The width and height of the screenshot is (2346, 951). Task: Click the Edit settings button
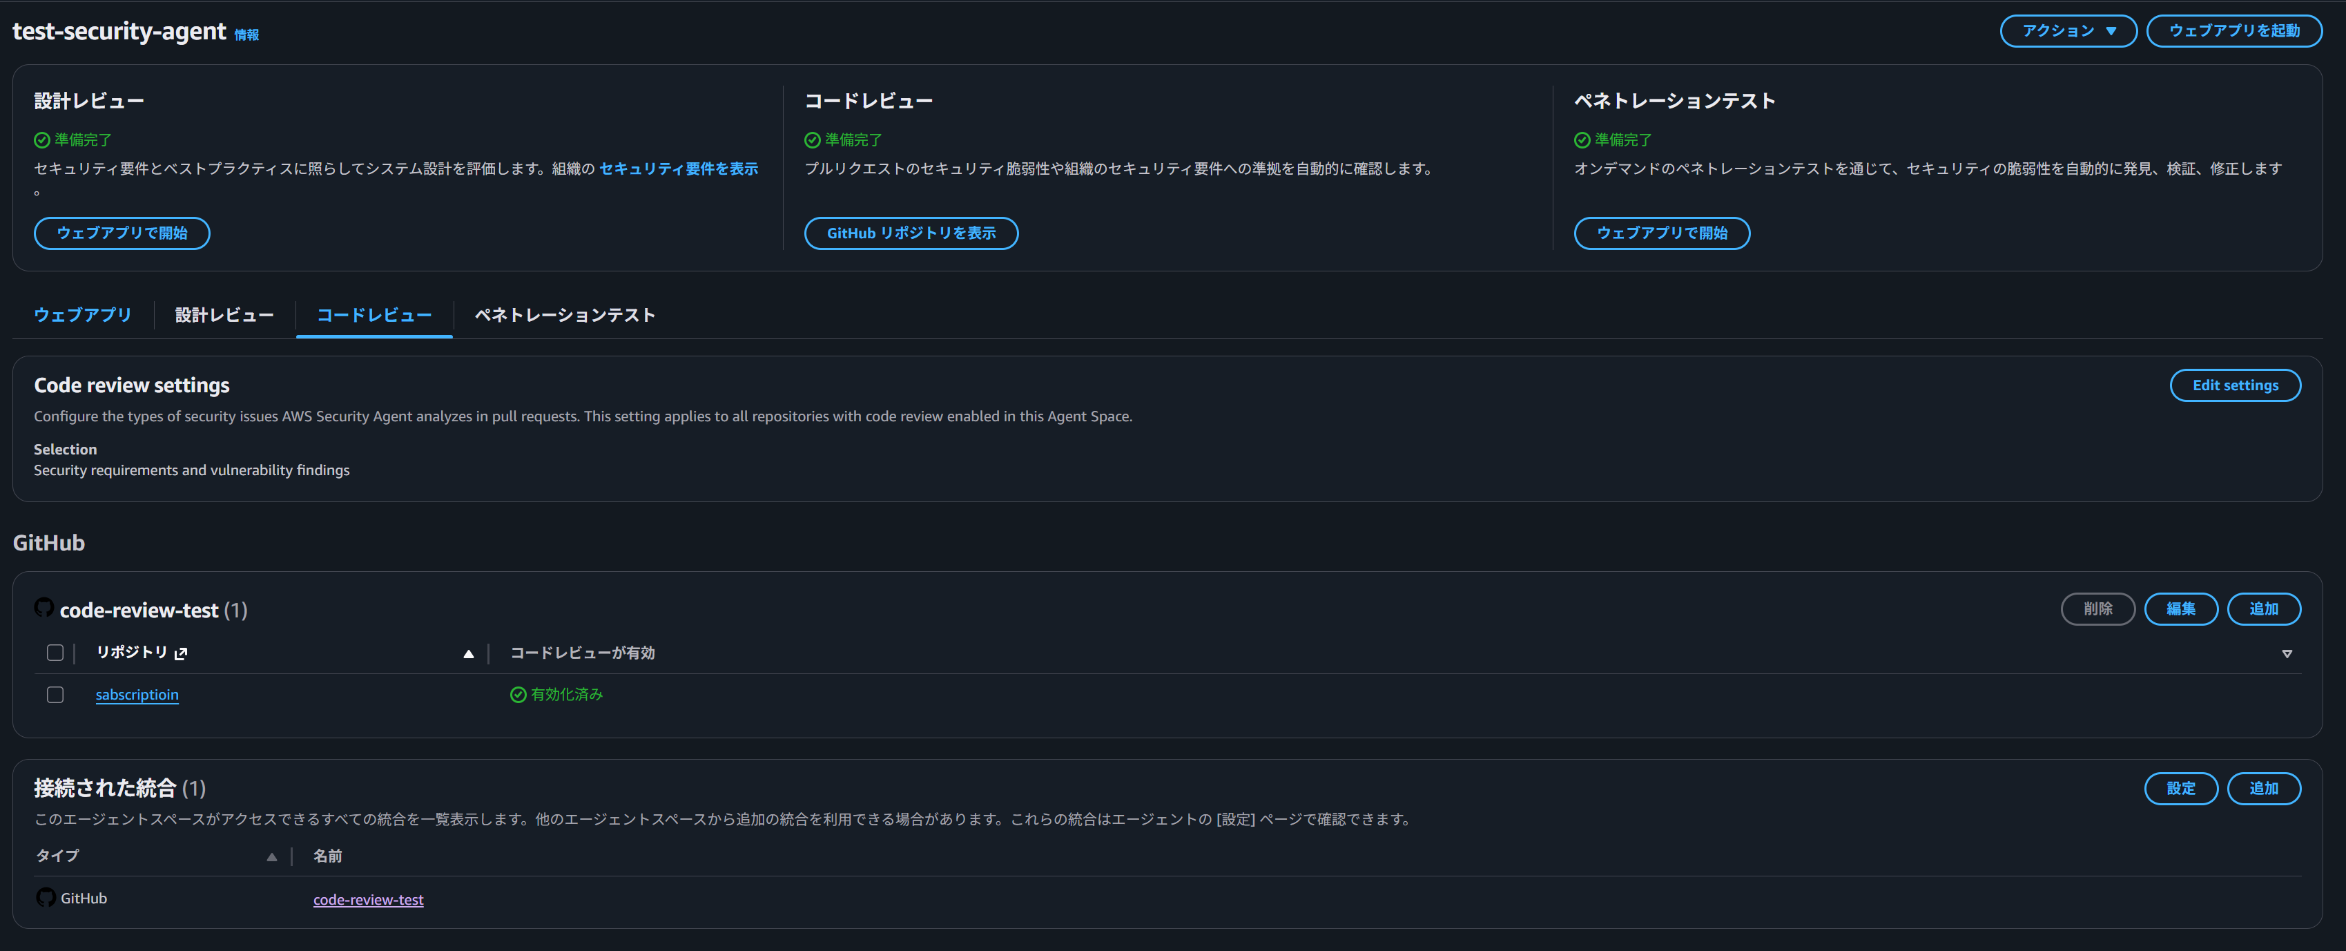tap(2234, 385)
